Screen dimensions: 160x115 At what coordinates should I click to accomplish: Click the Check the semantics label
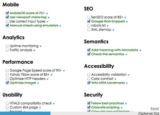[107, 54]
